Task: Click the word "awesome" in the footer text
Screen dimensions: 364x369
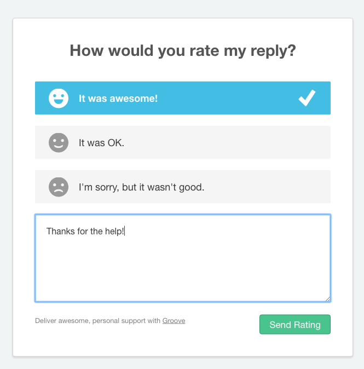Action: pyautogui.click(x=74, y=321)
